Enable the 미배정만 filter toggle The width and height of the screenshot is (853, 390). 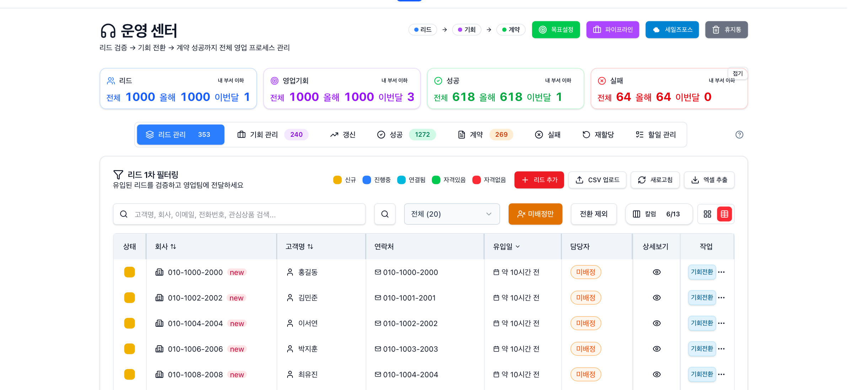(x=535, y=214)
